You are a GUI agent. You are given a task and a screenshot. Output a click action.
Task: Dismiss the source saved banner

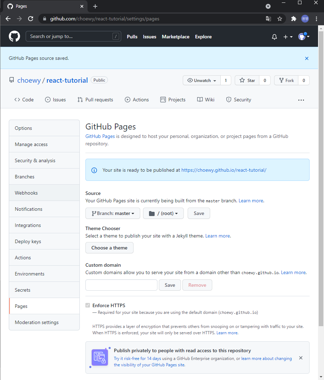pos(306,58)
